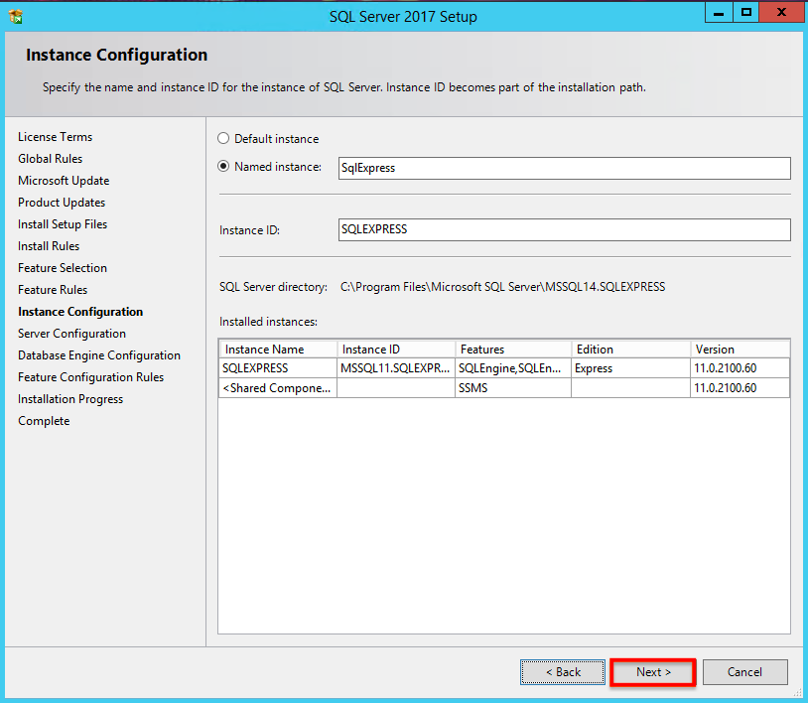
Task: Click the Express edition cell
Action: (630, 368)
